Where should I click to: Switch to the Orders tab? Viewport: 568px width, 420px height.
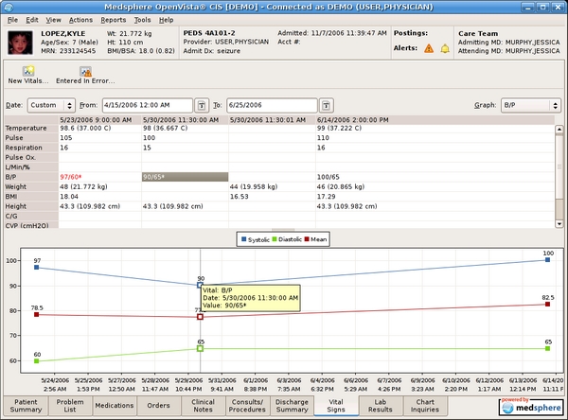click(158, 406)
